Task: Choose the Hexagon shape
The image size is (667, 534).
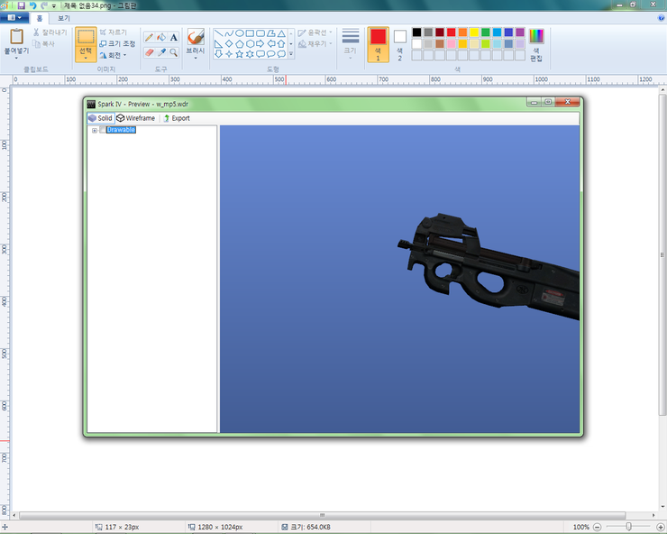Action: click(251, 43)
